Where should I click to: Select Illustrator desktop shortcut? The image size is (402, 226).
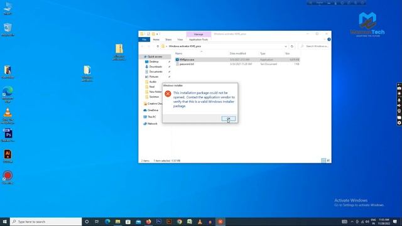click(8, 156)
